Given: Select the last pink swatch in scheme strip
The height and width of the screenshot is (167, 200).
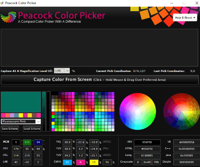Looking at the screenshot, I should (39, 115).
